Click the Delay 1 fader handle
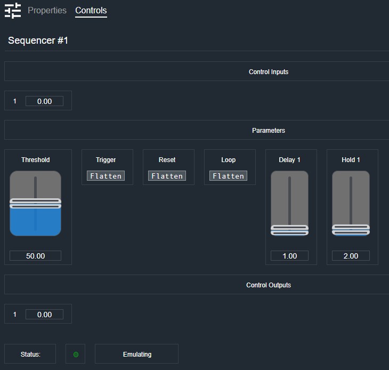Screen dimensions: 389x370 point(289,230)
